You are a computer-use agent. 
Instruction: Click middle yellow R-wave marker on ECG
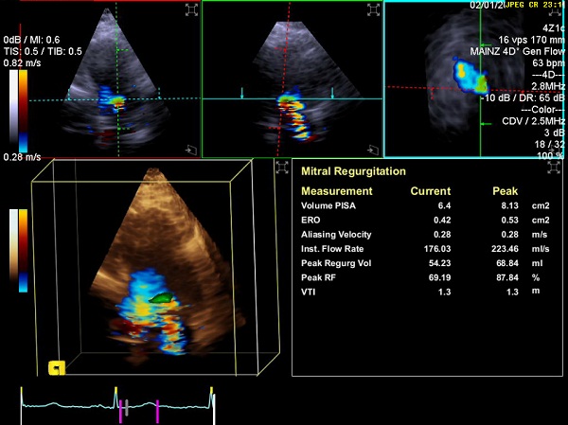pos(115,390)
